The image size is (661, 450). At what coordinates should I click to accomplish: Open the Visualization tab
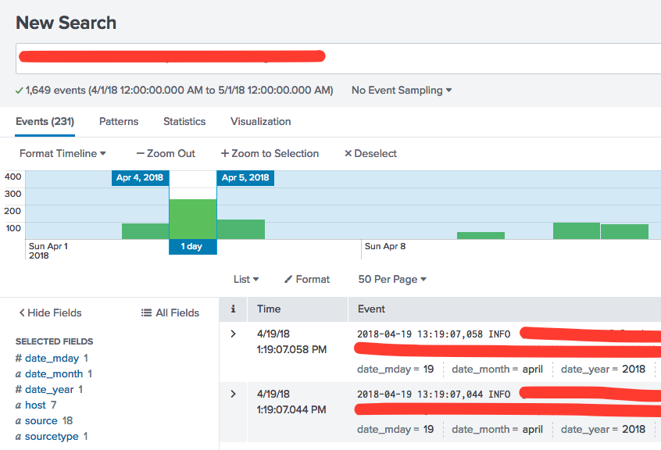[x=260, y=122]
